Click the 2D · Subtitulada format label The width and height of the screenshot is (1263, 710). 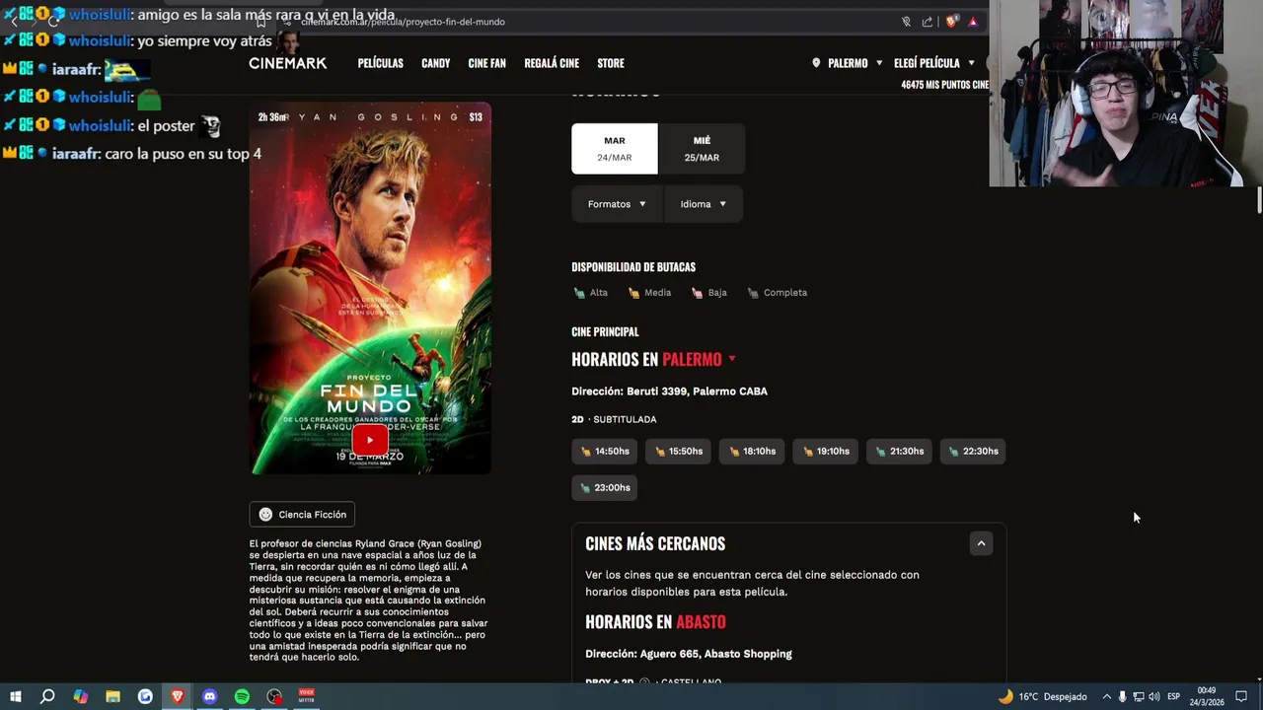614,420
